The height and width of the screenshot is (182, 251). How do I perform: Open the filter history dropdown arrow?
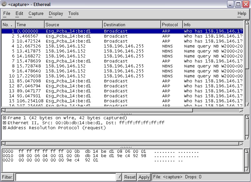[x=119, y=177]
